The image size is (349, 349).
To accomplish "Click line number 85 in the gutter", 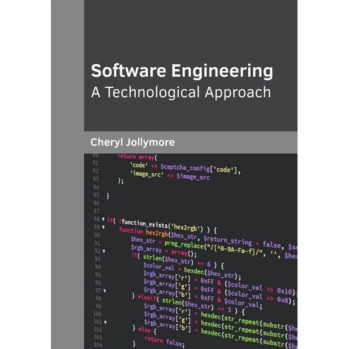I will click(x=96, y=195).
